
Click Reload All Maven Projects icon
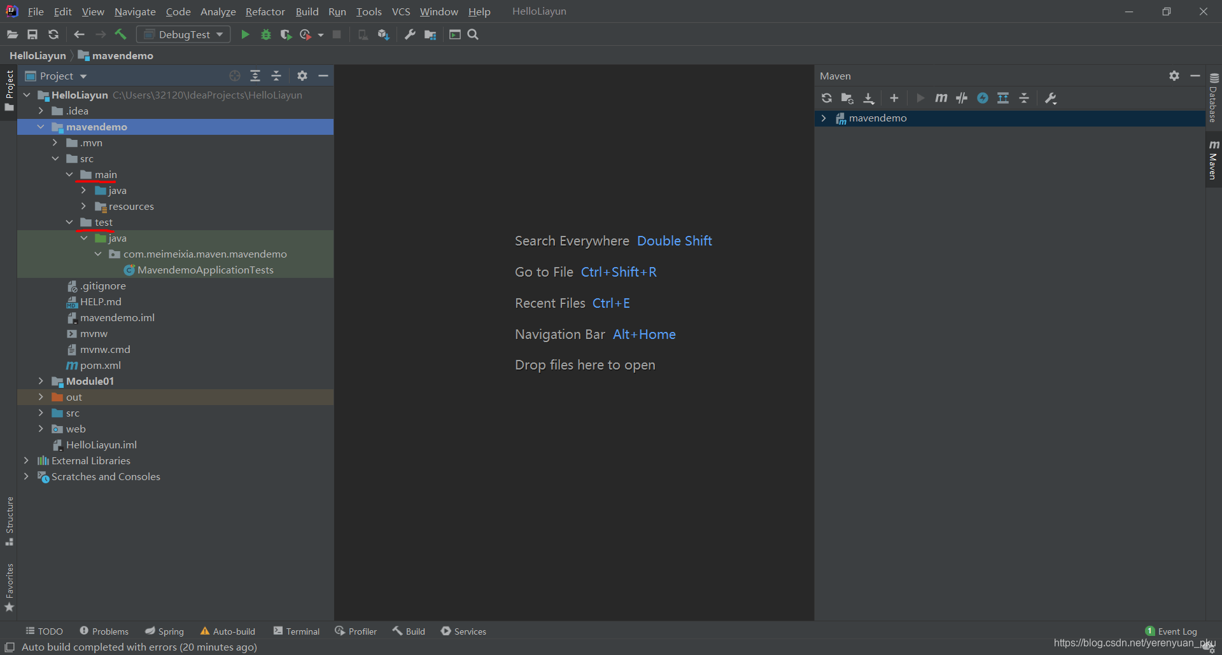coord(827,98)
